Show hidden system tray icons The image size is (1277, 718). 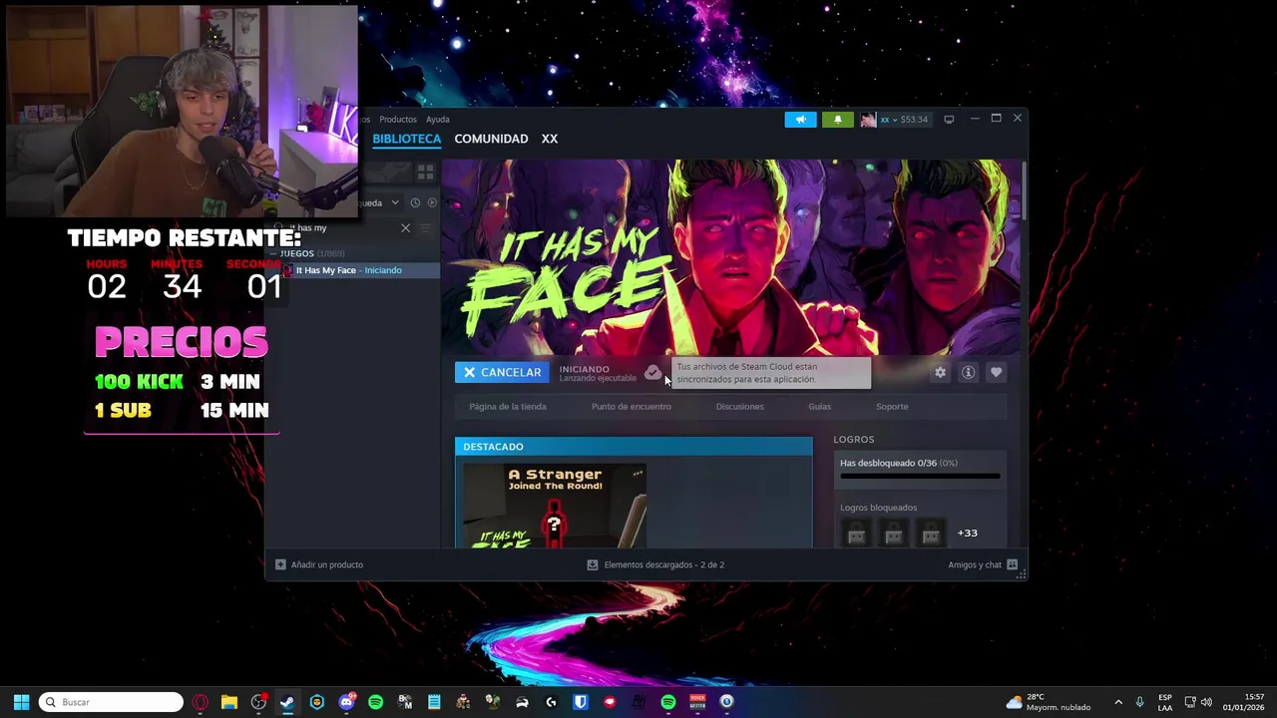pos(1118,702)
